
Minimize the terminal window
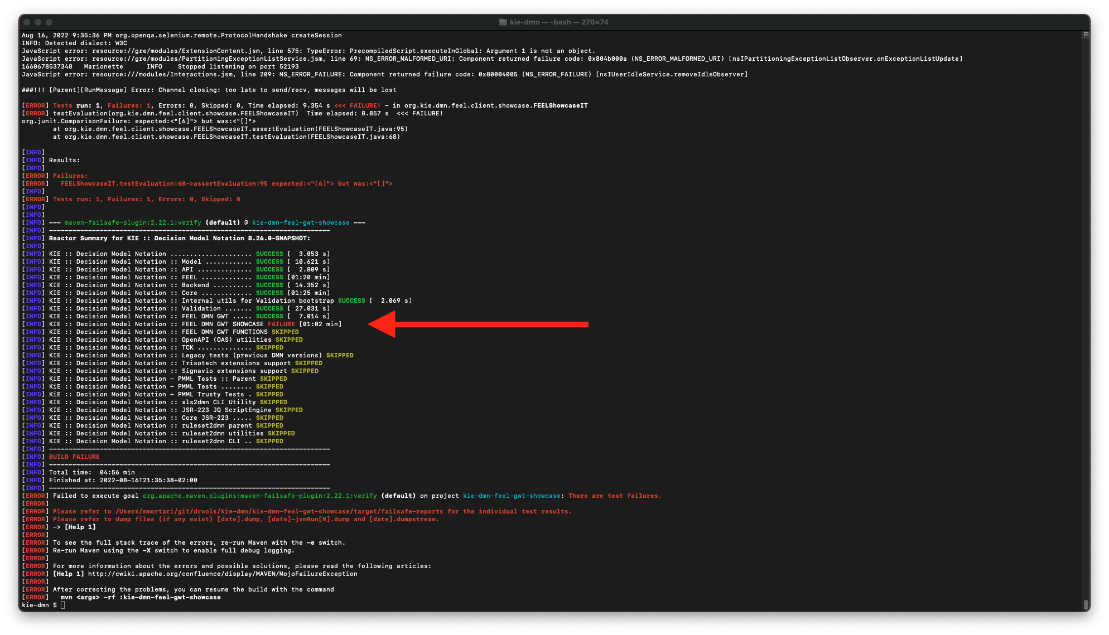[38, 22]
